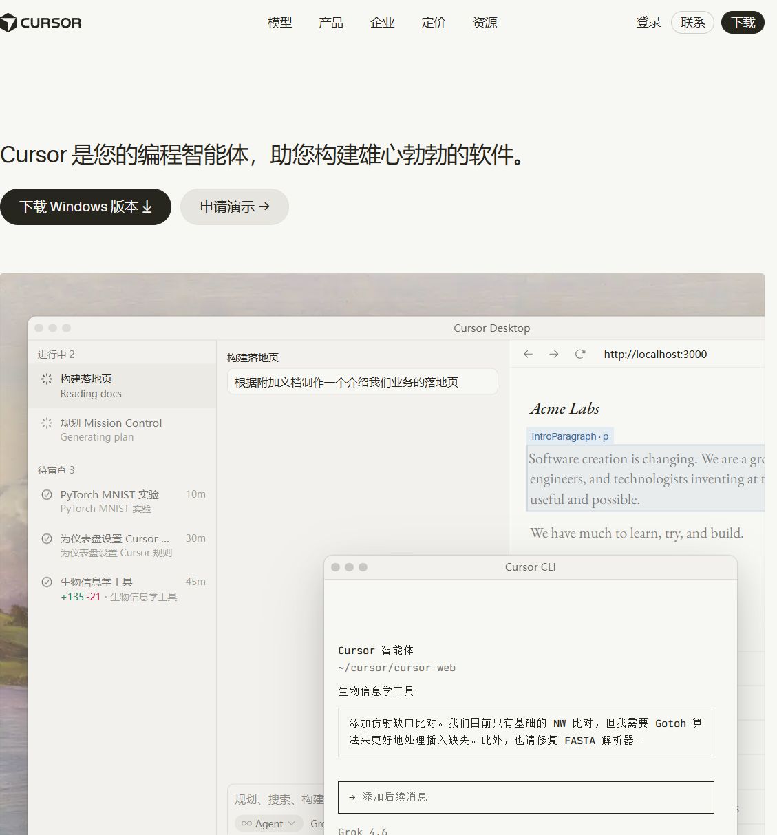The width and height of the screenshot is (777, 835).
Task: Click the 申请演示 button
Action: click(x=235, y=207)
